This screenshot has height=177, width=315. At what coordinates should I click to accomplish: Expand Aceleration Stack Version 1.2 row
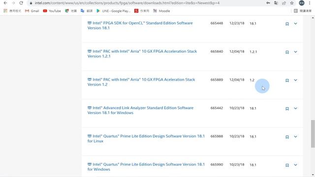(x=295, y=80)
